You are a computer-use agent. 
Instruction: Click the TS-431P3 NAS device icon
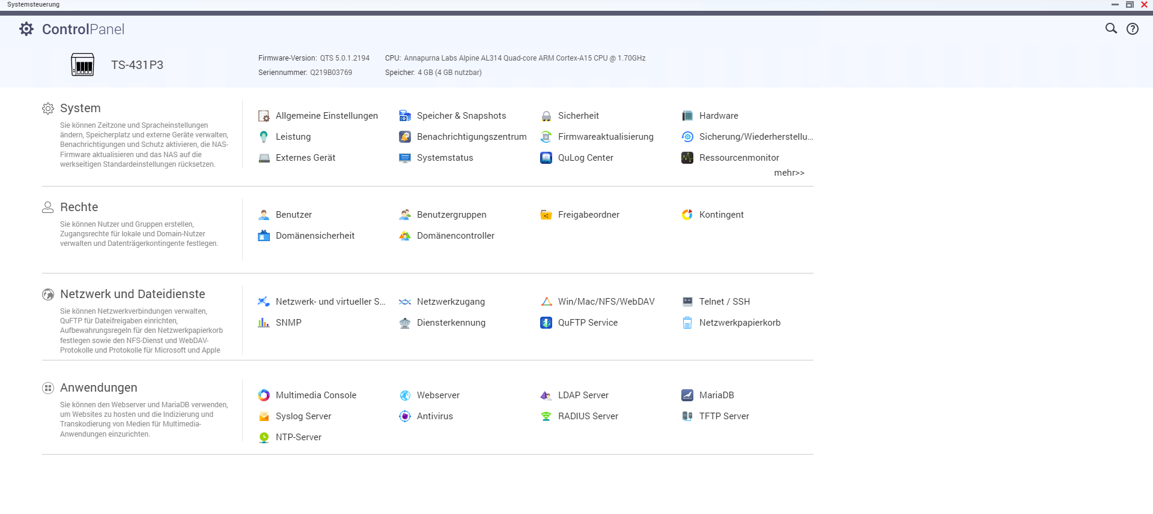point(82,65)
